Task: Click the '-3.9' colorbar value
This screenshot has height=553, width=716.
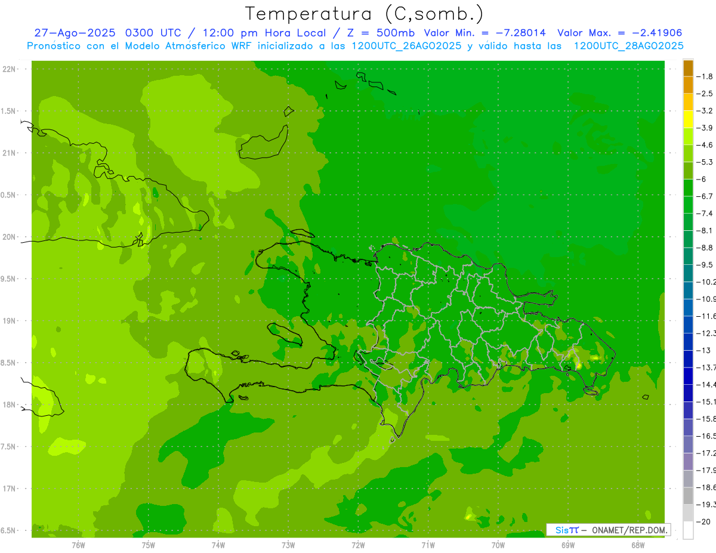Action: tap(705, 128)
